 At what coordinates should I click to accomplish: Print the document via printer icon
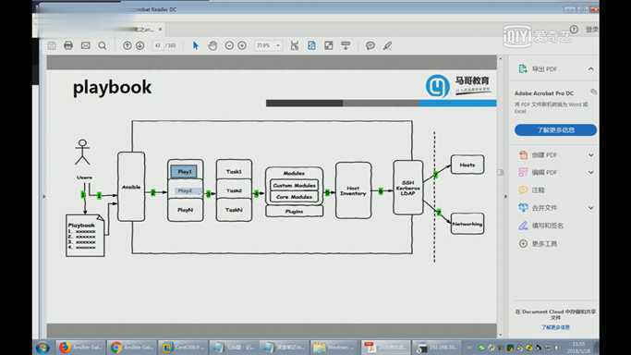68,45
